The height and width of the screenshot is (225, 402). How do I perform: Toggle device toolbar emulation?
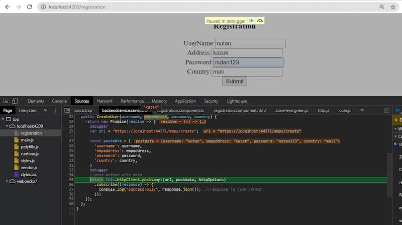[15, 101]
